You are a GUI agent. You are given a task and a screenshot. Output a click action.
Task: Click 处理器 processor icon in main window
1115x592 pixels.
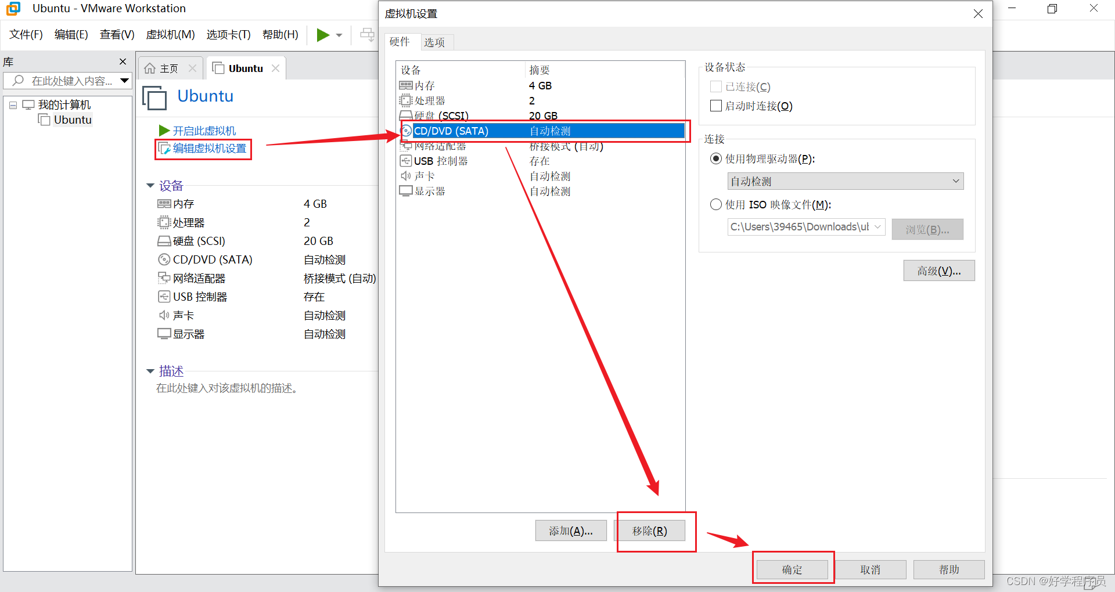(x=164, y=222)
